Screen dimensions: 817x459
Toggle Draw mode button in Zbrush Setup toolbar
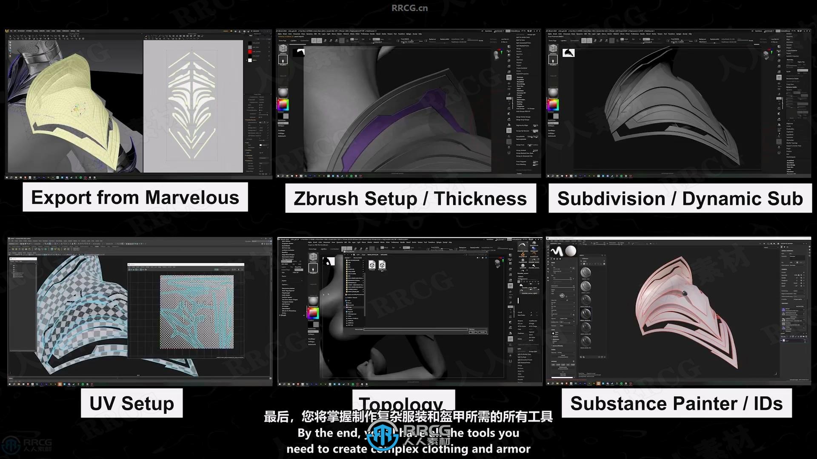tap(320, 40)
